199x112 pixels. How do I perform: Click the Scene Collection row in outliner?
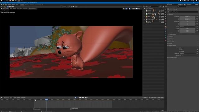149,9
